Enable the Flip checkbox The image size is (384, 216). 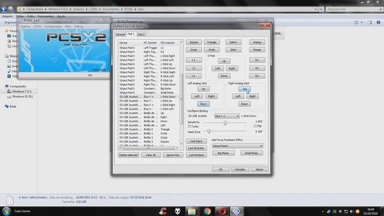256,126
